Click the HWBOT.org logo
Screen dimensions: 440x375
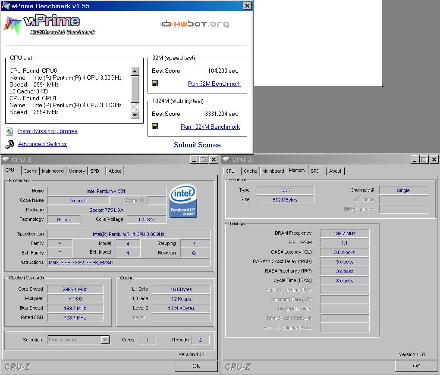click(195, 24)
